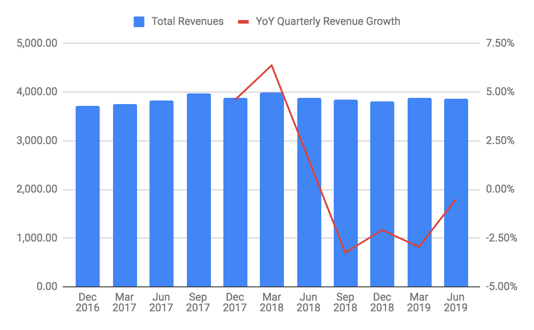Screen dimensions: 534x330
Task: Click the growth line endpoint at Jun 2019
Action: click(x=456, y=201)
